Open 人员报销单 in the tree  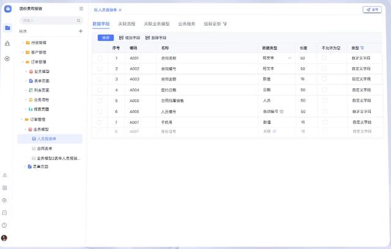point(50,139)
